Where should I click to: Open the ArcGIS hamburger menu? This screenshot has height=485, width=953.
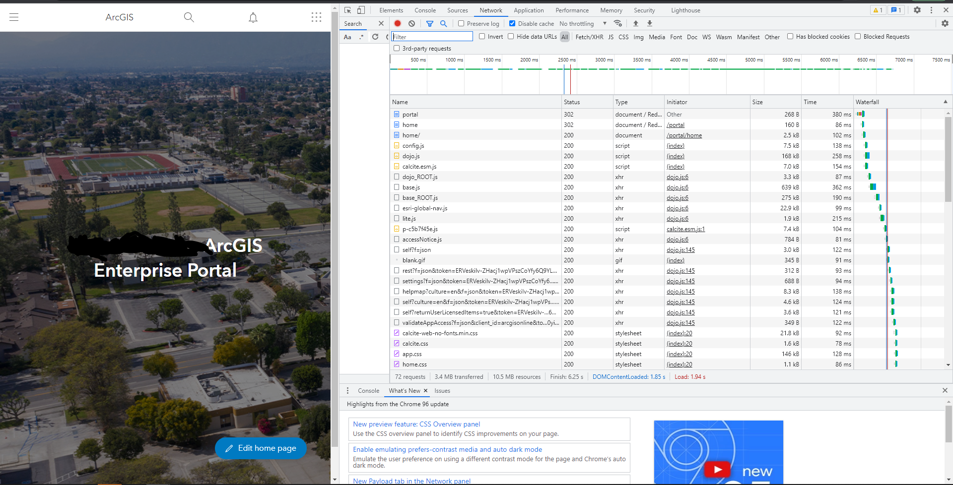[x=14, y=17]
